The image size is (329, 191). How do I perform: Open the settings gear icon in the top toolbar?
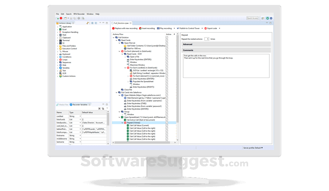coord(79,18)
